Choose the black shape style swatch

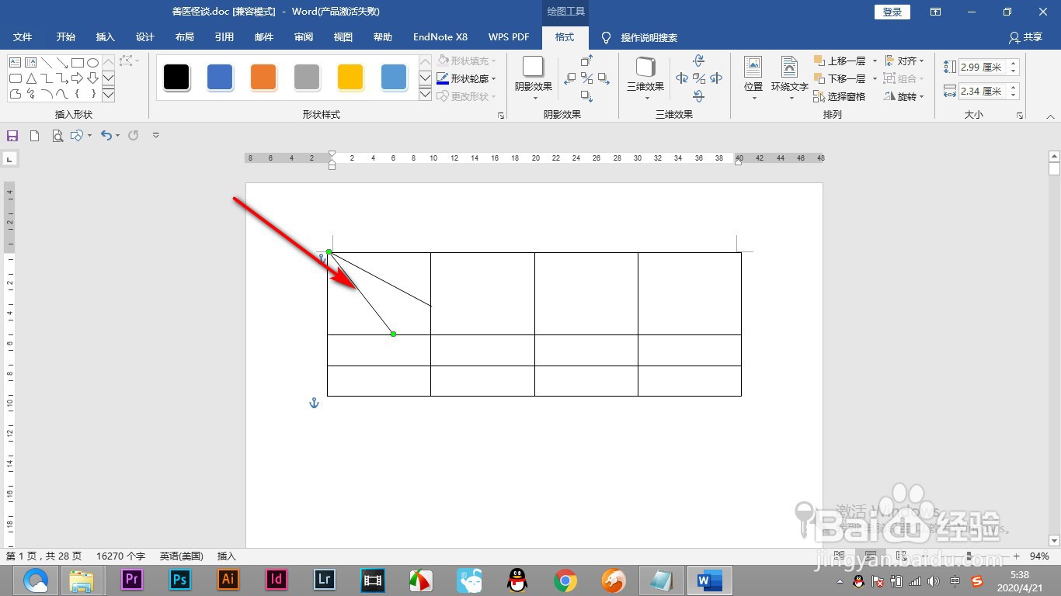(176, 78)
